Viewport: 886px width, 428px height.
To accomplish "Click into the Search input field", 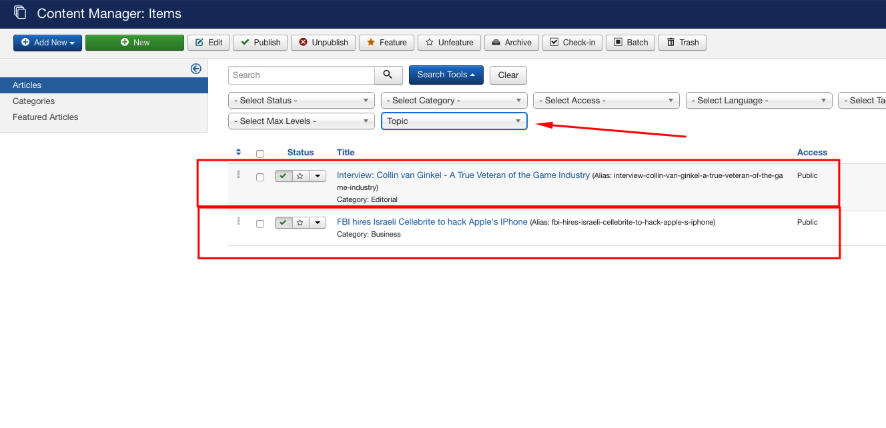I will tap(302, 75).
